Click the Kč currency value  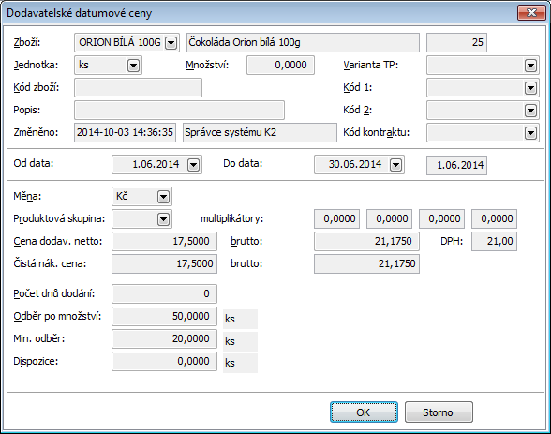pyautogui.click(x=122, y=196)
